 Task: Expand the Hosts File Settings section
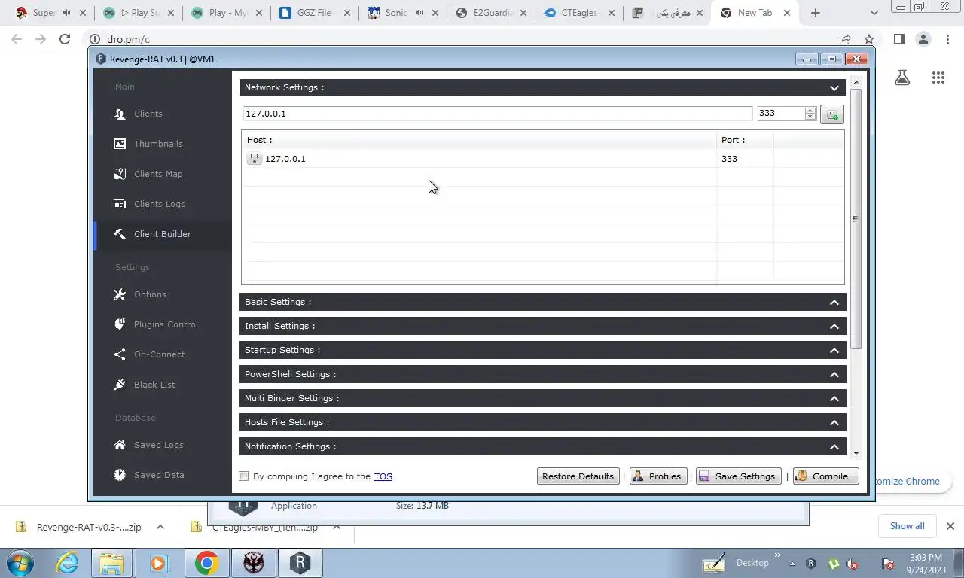point(834,422)
